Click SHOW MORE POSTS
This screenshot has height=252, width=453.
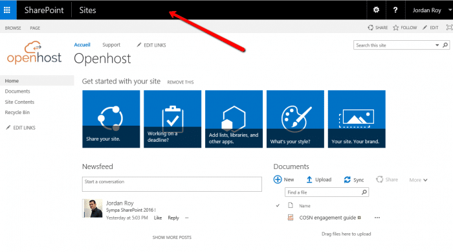tap(172, 237)
